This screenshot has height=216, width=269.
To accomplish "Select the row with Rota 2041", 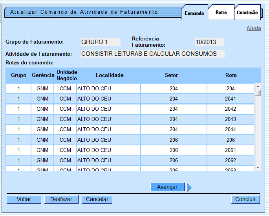I will pyautogui.click(x=130, y=99).
